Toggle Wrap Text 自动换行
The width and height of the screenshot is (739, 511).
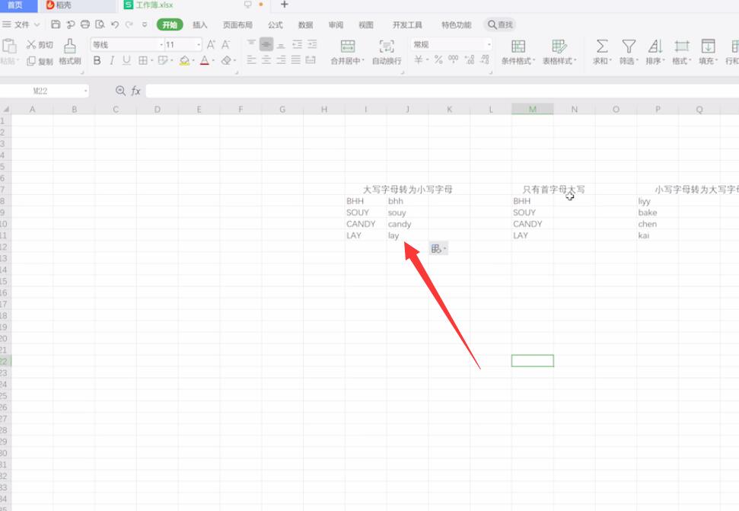pyautogui.click(x=387, y=52)
